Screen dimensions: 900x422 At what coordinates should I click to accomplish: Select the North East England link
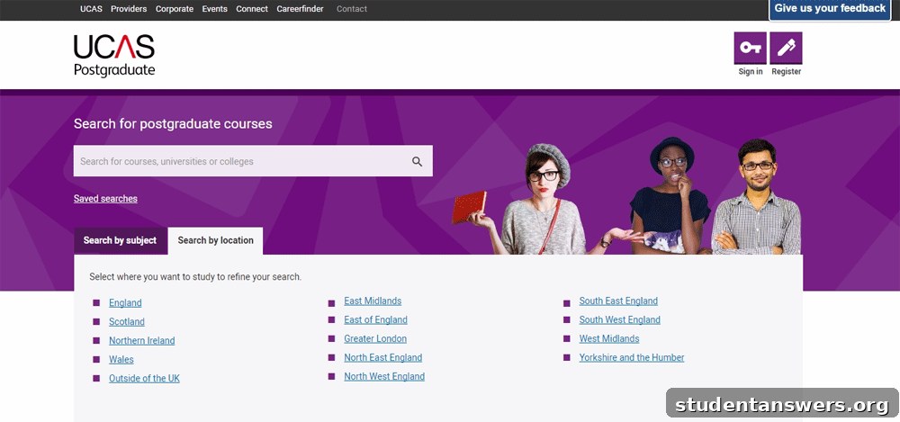382,358
